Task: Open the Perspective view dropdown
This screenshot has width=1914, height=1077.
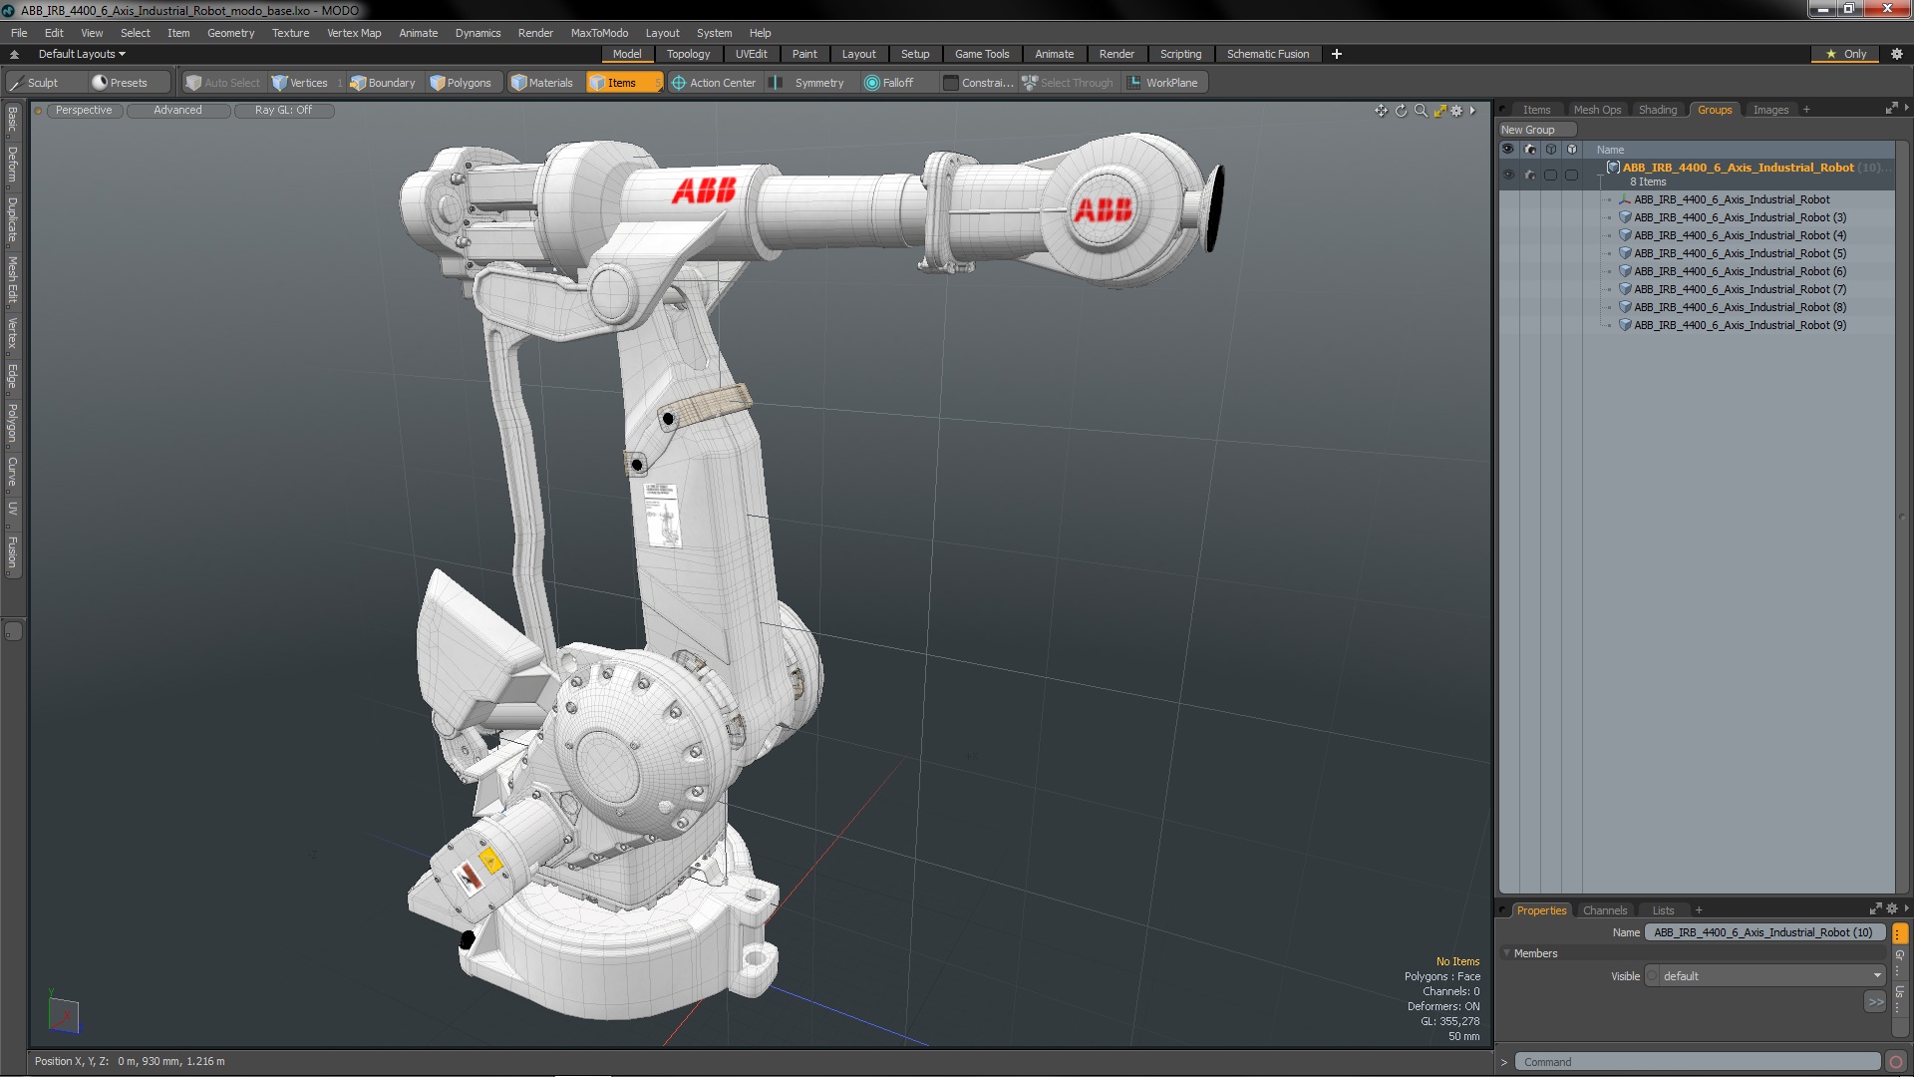Action: point(84,111)
